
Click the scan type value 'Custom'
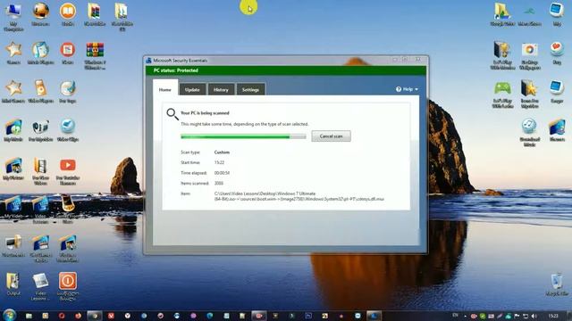click(x=222, y=152)
